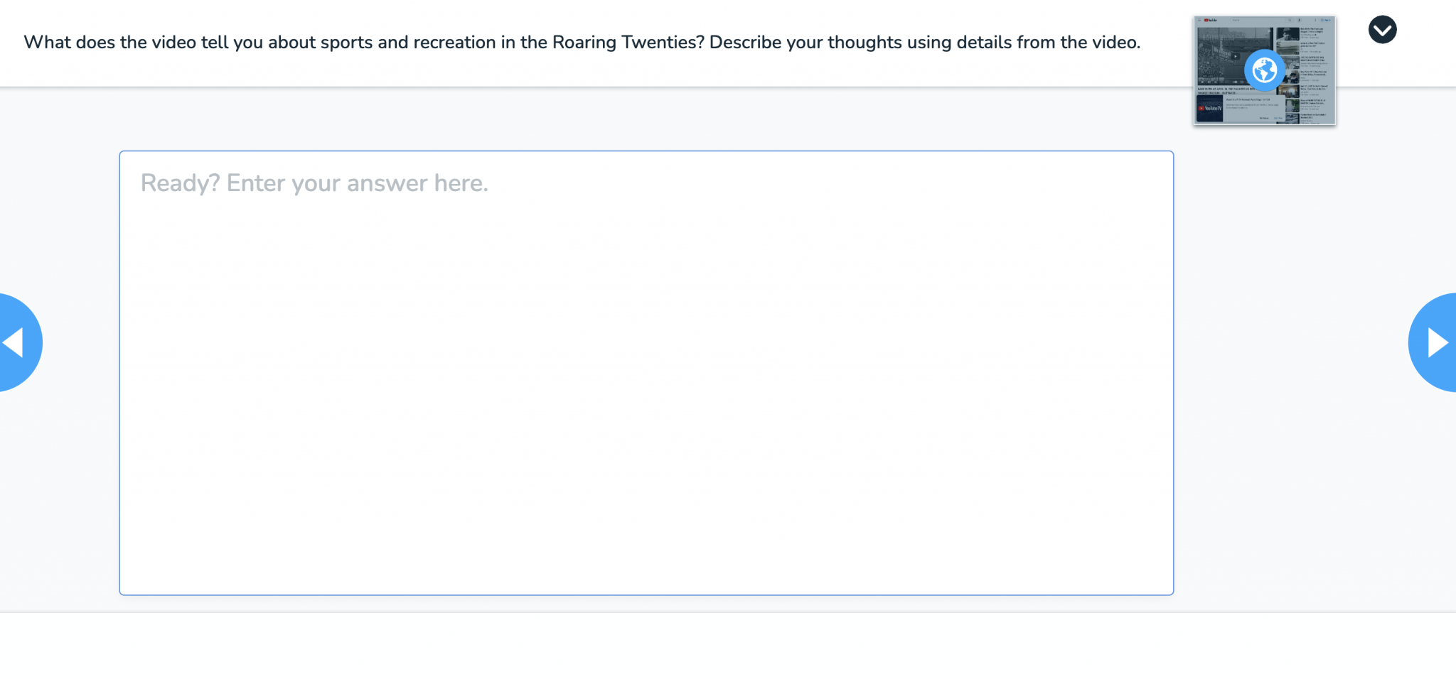Click the play button in the thumbnail video
Screen dimensions: 1456x679
[1235, 57]
